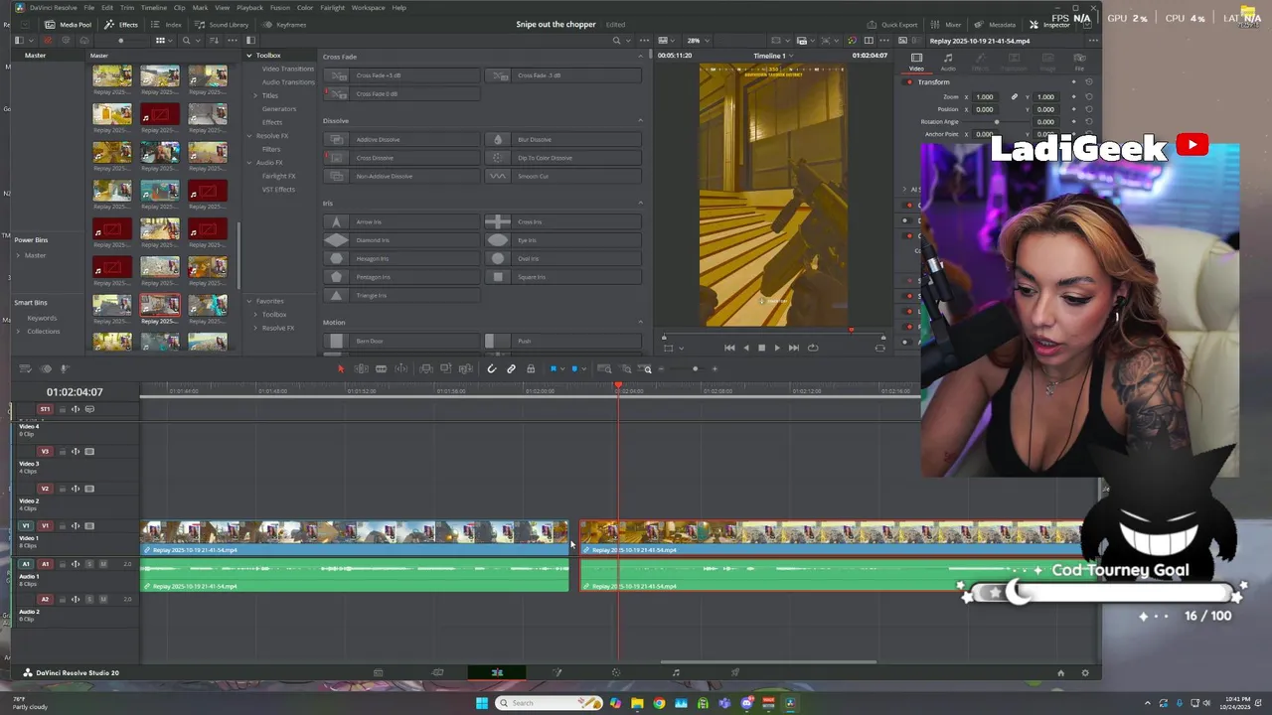
Task: Toggle the Inspector panel
Action: (x=1049, y=24)
